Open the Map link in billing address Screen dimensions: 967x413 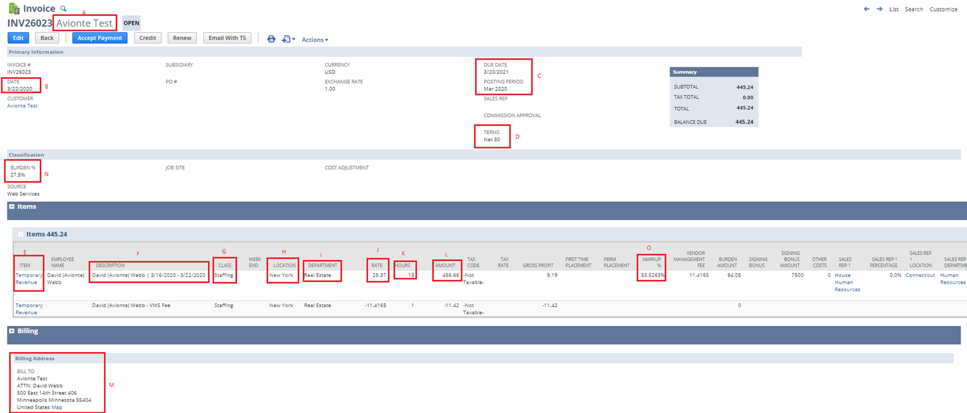coord(56,407)
